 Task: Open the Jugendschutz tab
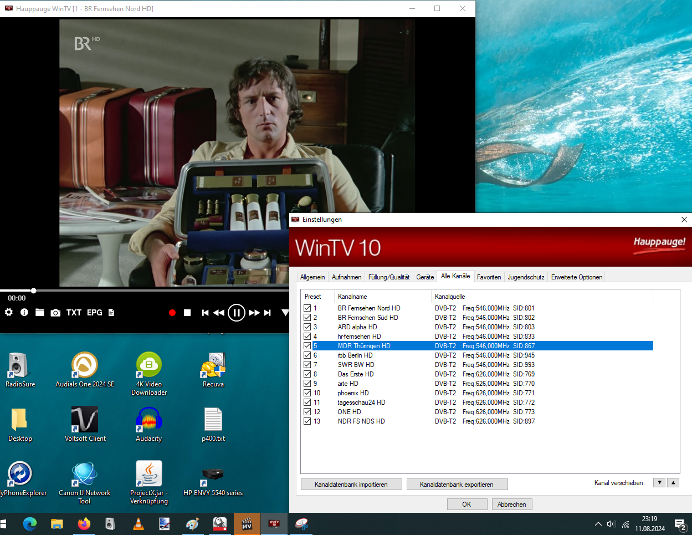coord(526,277)
